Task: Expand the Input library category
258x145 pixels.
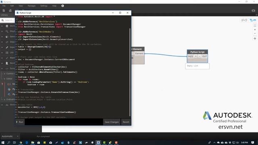Action: [2, 47]
